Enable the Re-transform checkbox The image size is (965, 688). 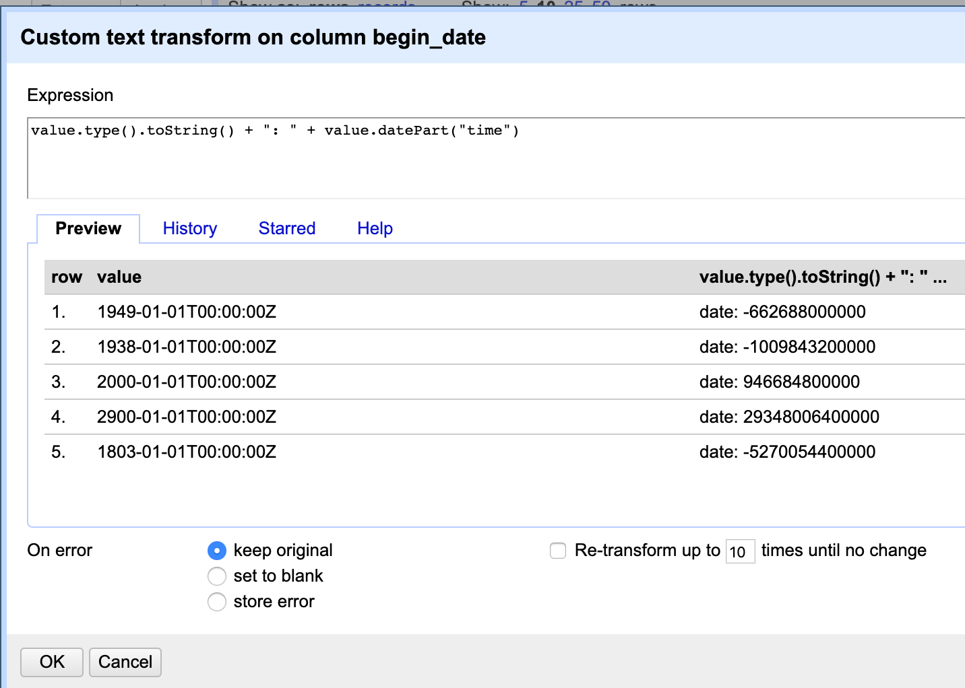[558, 551]
